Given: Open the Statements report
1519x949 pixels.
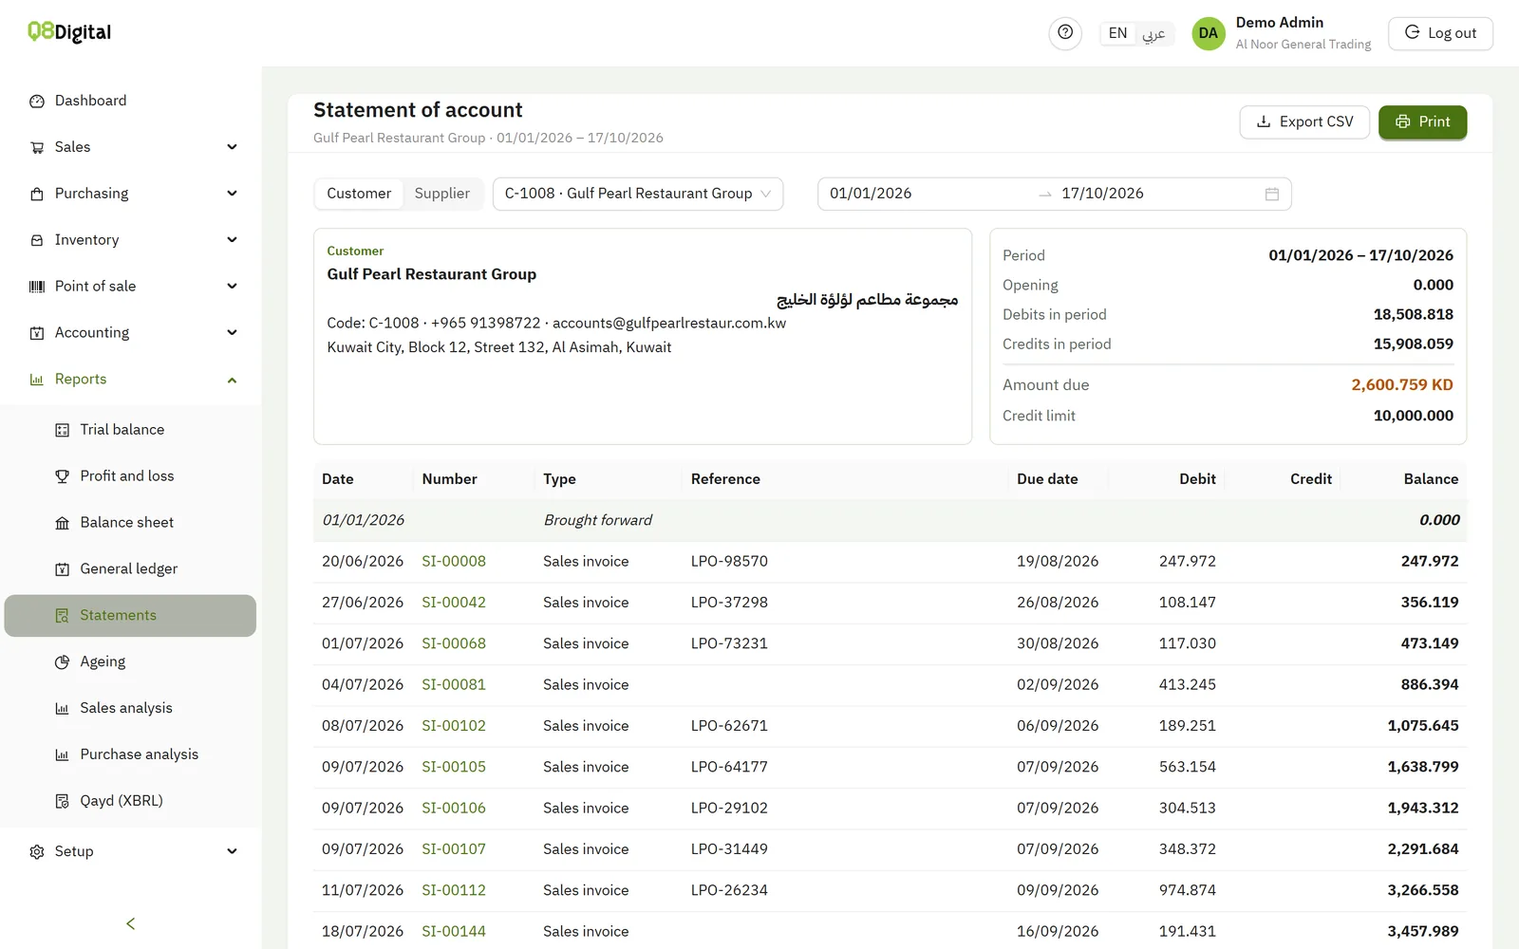Looking at the screenshot, I should click(130, 616).
